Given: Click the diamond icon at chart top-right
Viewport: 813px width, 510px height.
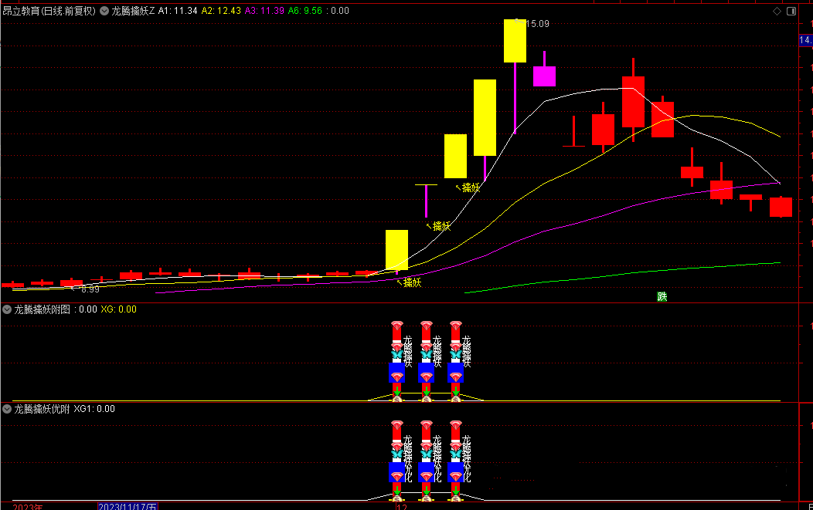Looking at the screenshot, I should click(777, 12).
